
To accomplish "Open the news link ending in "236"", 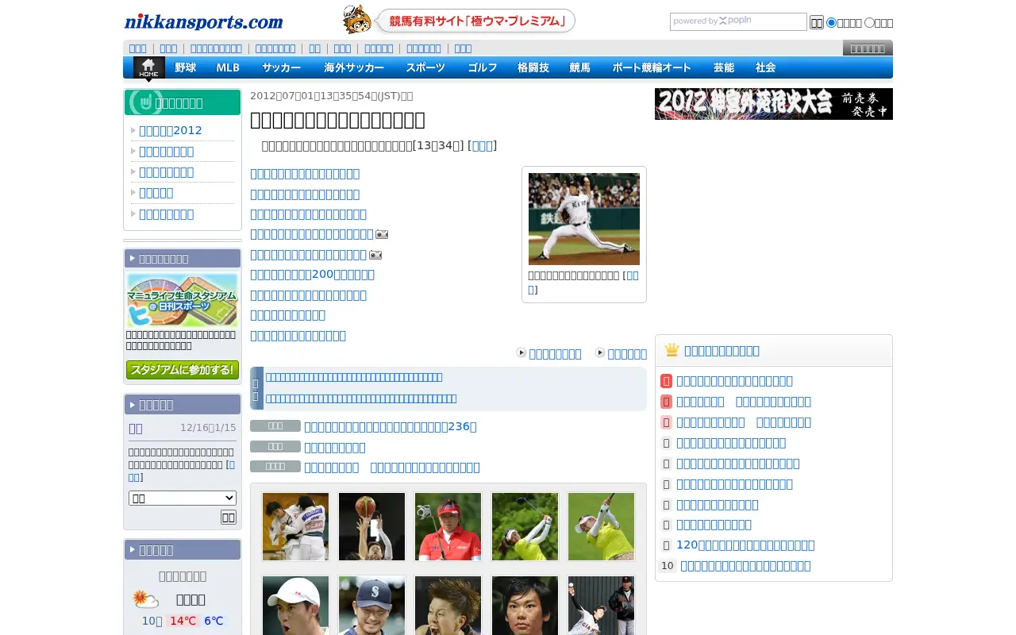I will [x=391, y=426].
